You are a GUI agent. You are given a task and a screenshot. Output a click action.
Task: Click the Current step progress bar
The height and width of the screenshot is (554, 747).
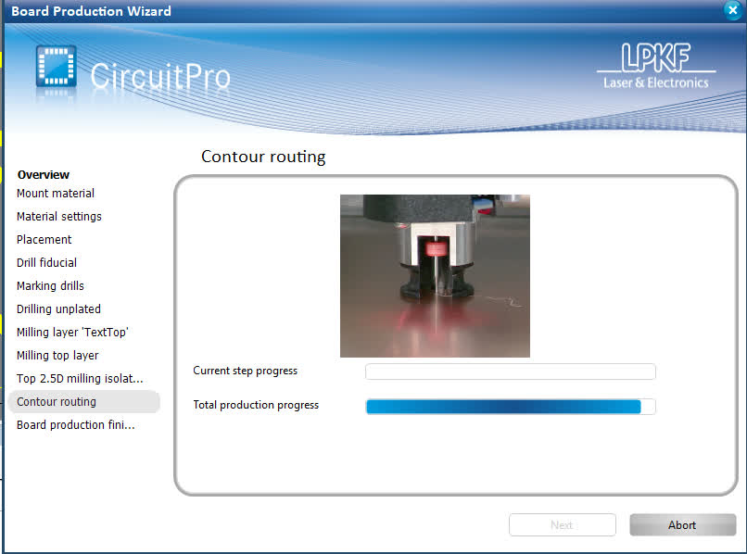[x=511, y=371]
